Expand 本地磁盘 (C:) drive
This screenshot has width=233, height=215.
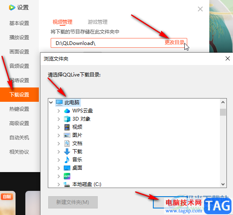click(x=59, y=184)
